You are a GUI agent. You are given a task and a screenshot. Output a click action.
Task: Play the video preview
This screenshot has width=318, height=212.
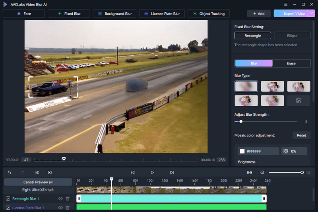coord(152,173)
